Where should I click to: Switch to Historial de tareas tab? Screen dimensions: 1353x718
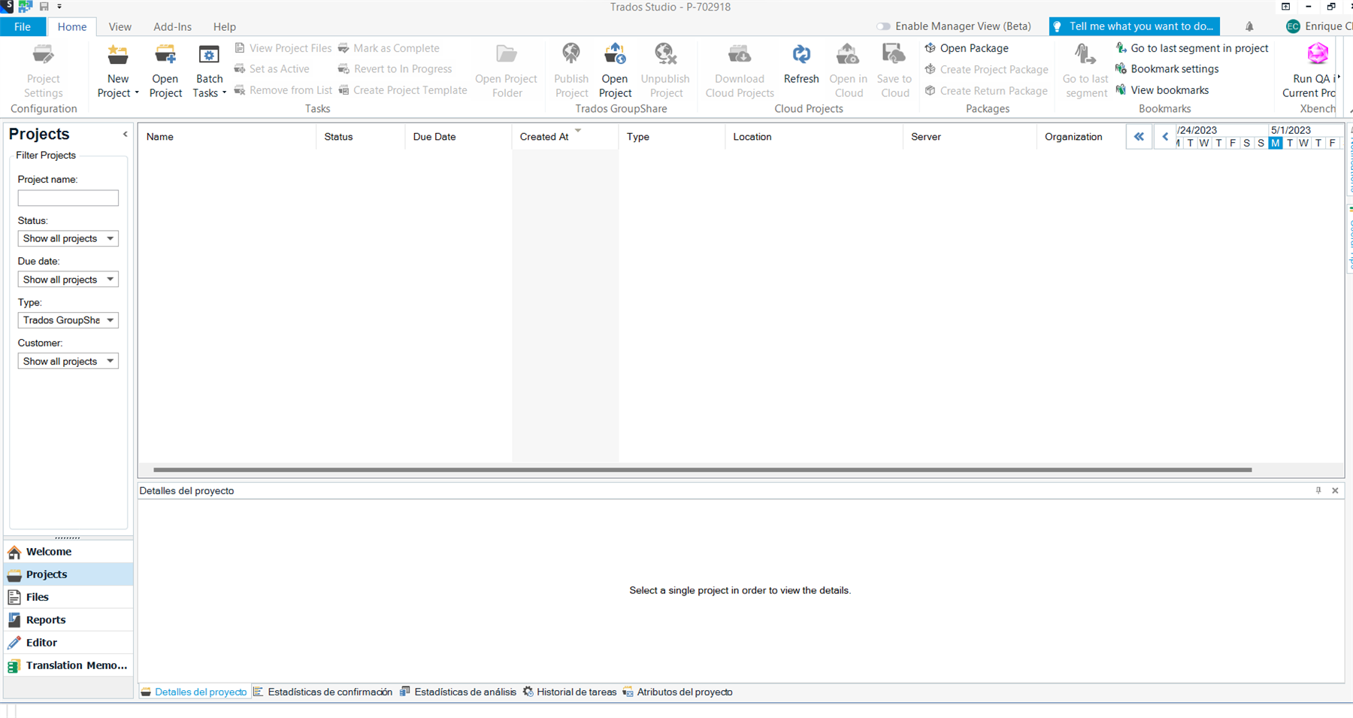570,692
